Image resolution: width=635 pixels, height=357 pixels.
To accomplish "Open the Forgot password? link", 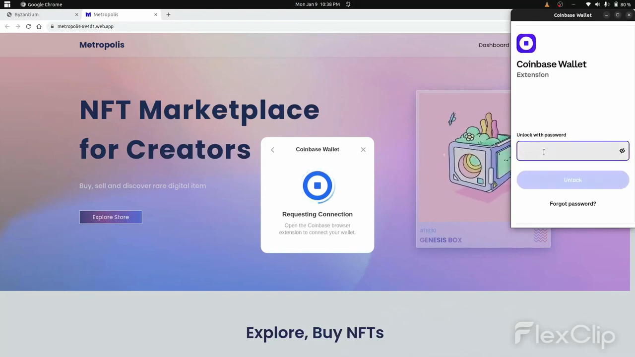I will [x=572, y=204].
